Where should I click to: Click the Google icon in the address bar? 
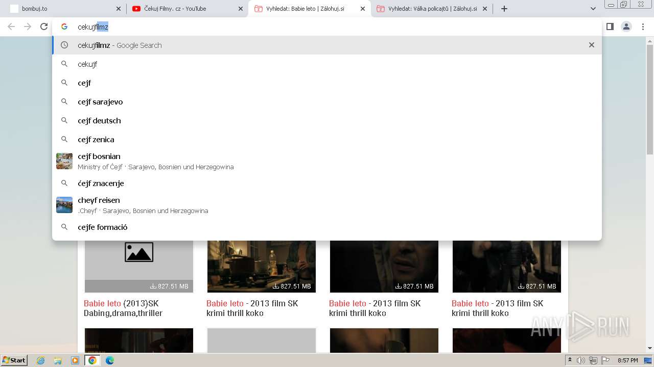click(x=64, y=27)
